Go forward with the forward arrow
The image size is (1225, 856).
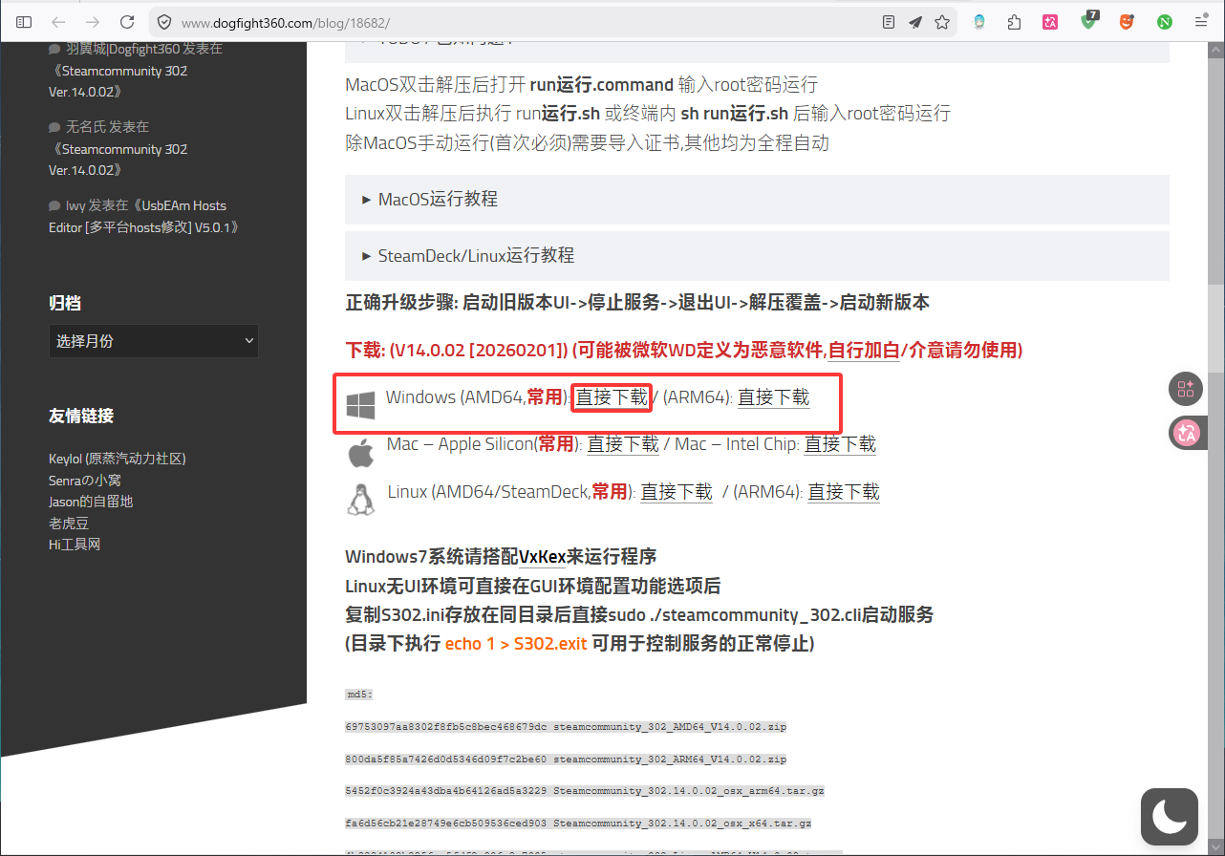93,22
